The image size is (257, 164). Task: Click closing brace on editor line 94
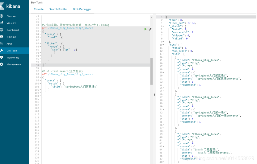(x=43, y=65)
